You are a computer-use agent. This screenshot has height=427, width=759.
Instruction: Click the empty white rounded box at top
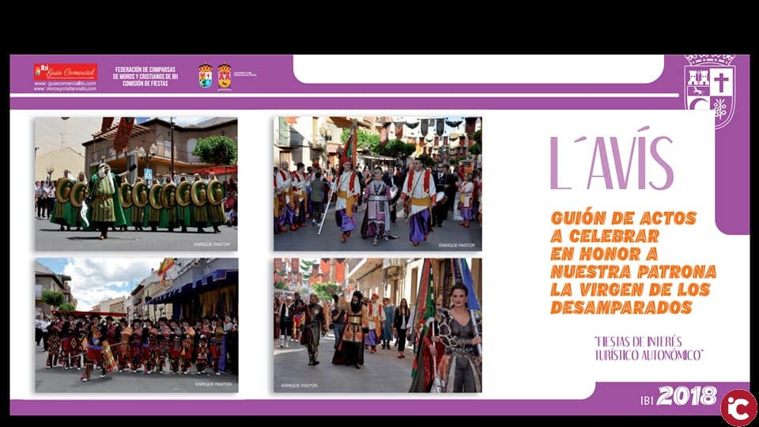point(478,69)
